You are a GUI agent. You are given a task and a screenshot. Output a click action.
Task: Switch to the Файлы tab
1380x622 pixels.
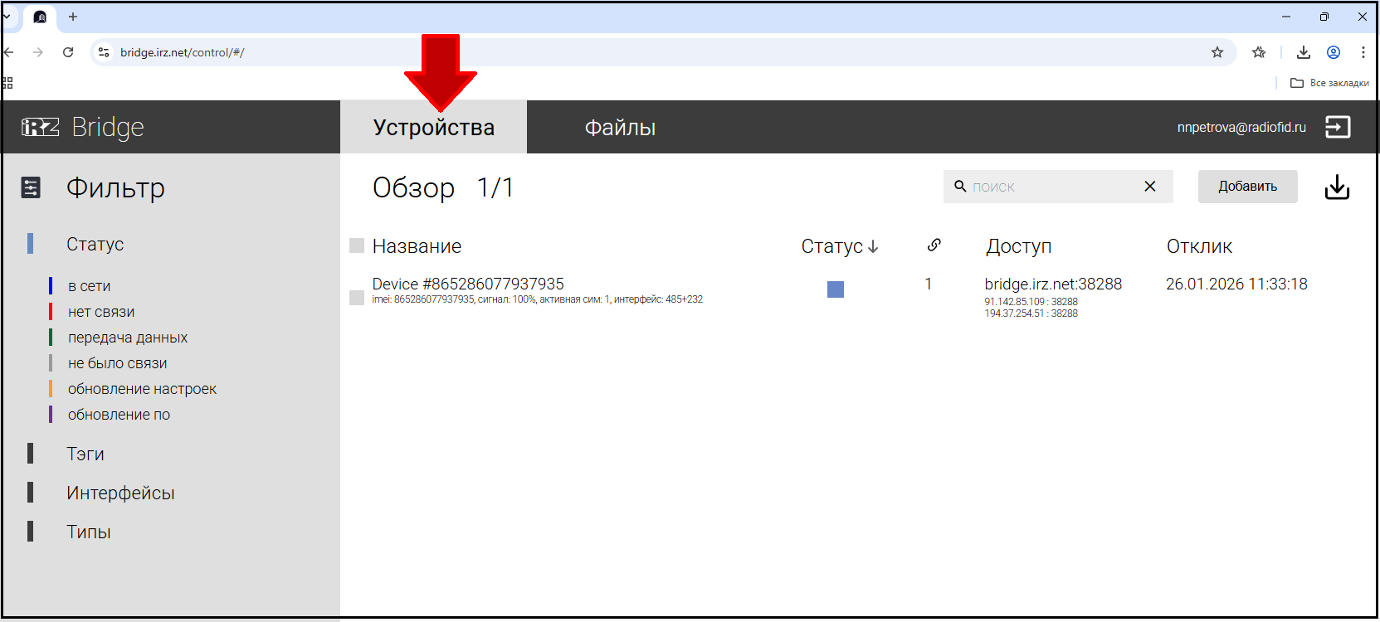pyautogui.click(x=620, y=128)
